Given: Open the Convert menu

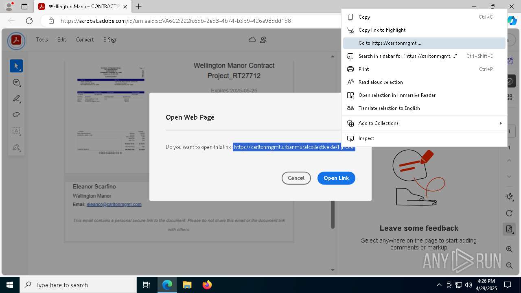Looking at the screenshot, I should pos(85,39).
